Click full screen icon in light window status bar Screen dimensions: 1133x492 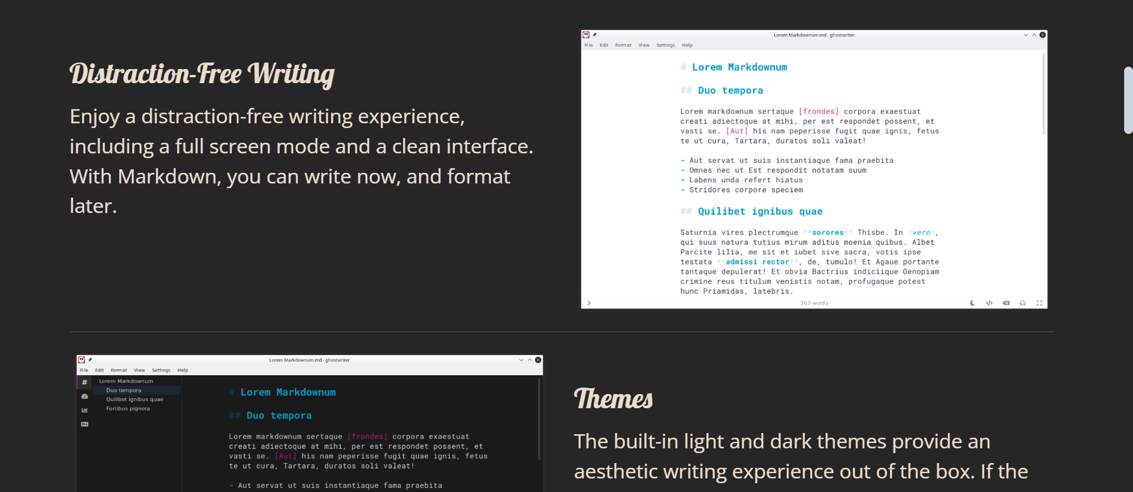(x=1040, y=303)
